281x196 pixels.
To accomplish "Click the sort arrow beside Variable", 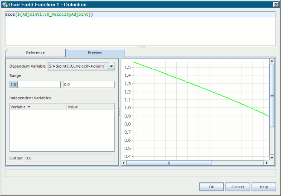I will click(x=29, y=107).
